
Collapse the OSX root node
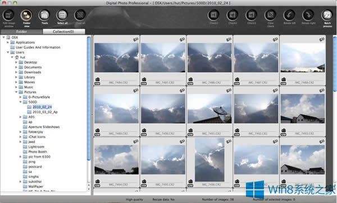(3, 37)
